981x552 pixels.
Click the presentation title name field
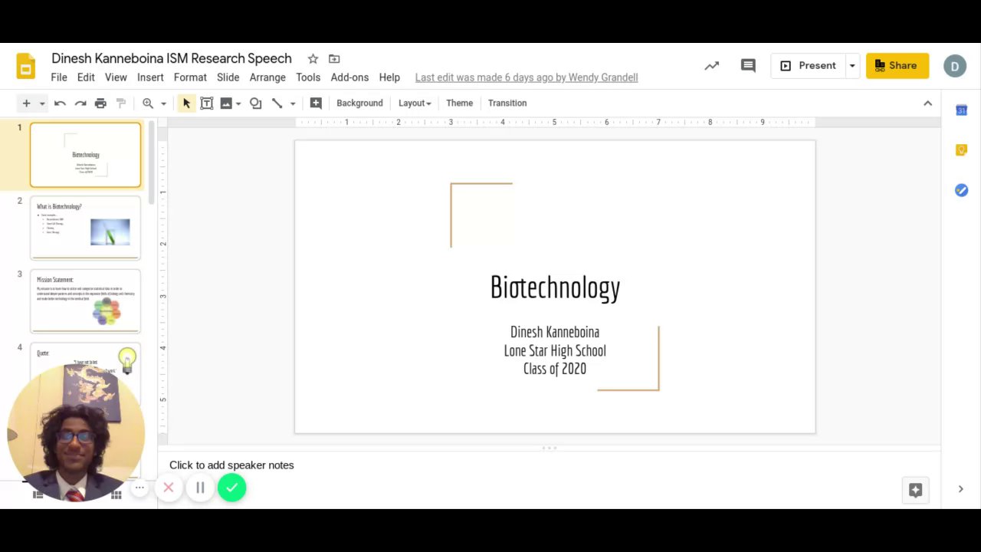172,58
